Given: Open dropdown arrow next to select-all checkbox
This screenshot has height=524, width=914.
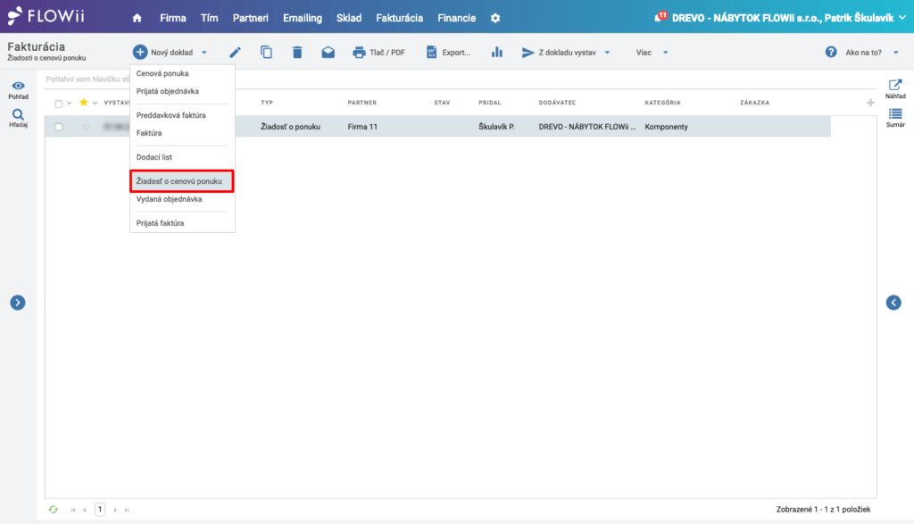Looking at the screenshot, I should point(70,104).
